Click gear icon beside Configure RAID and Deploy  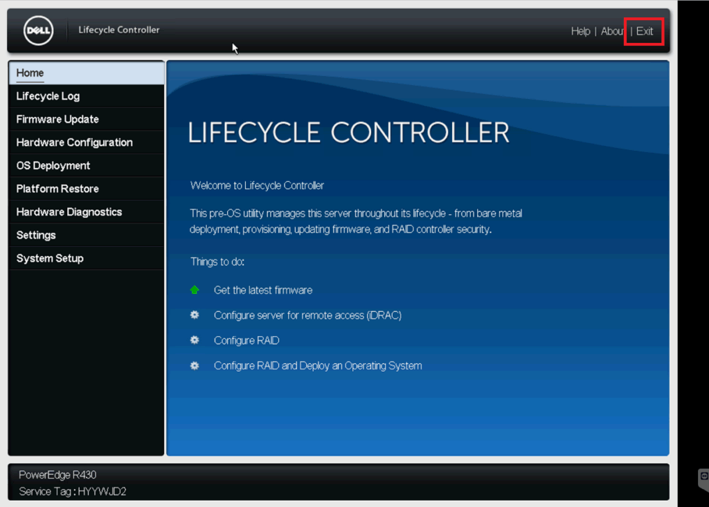click(195, 366)
